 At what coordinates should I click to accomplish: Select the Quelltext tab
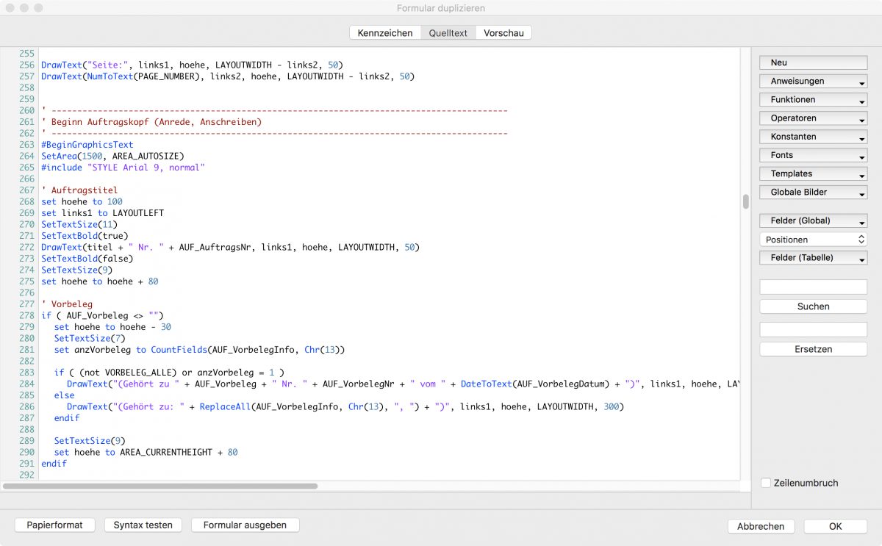(448, 33)
